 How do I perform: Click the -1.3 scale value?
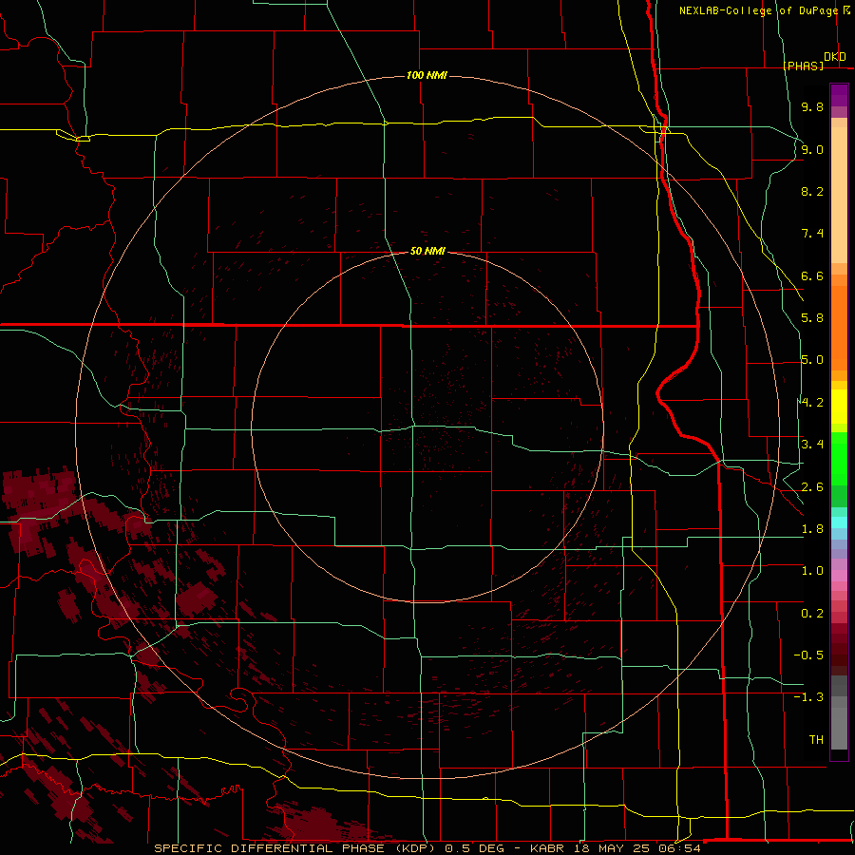pyautogui.click(x=808, y=697)
